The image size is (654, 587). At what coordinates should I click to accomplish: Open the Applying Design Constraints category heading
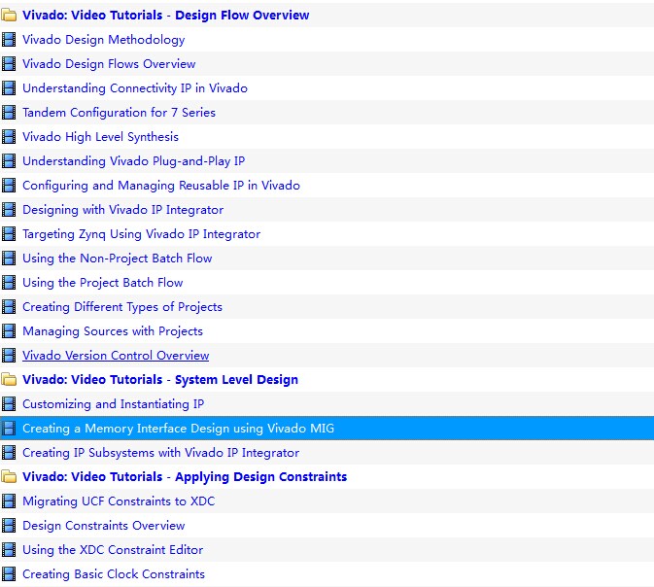point(185,477)
